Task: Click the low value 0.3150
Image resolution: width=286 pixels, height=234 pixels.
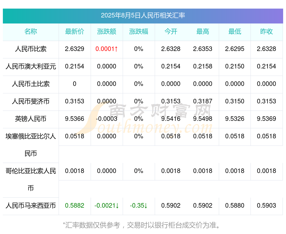Action: (235, 101)
